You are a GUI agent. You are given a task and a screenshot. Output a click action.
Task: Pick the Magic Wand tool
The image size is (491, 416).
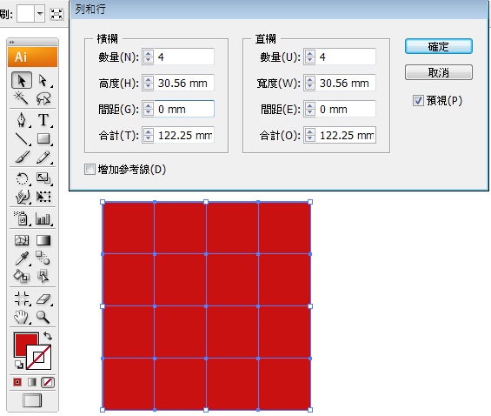coord(22,98)
